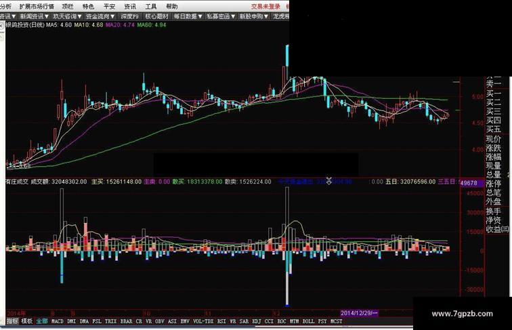Switch sub-chart to MTM indicator

pyautogui.click(x=294, y=321)
